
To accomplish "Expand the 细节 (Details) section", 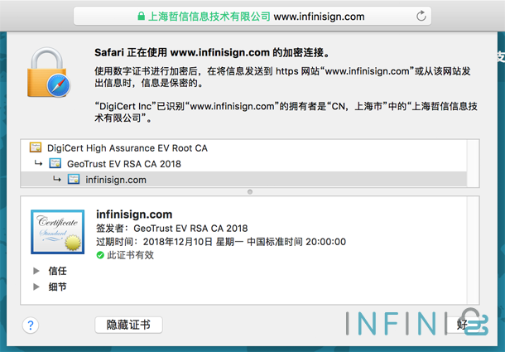I will tap(36, 287).
